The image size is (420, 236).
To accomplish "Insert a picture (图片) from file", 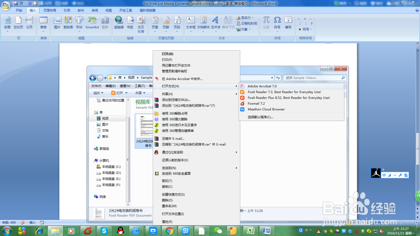I will click(57, 23).
